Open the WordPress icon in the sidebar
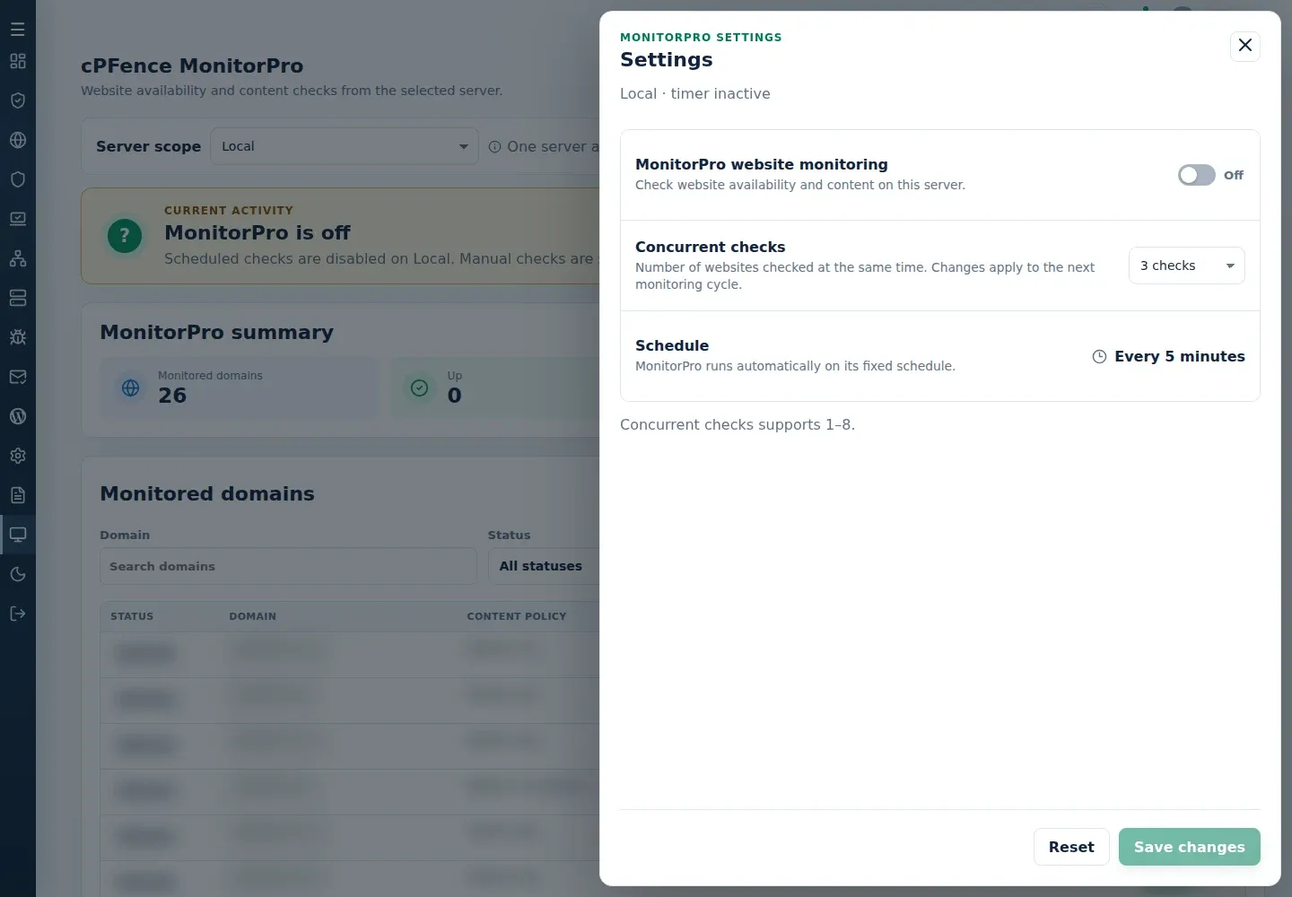 point(18,416)
